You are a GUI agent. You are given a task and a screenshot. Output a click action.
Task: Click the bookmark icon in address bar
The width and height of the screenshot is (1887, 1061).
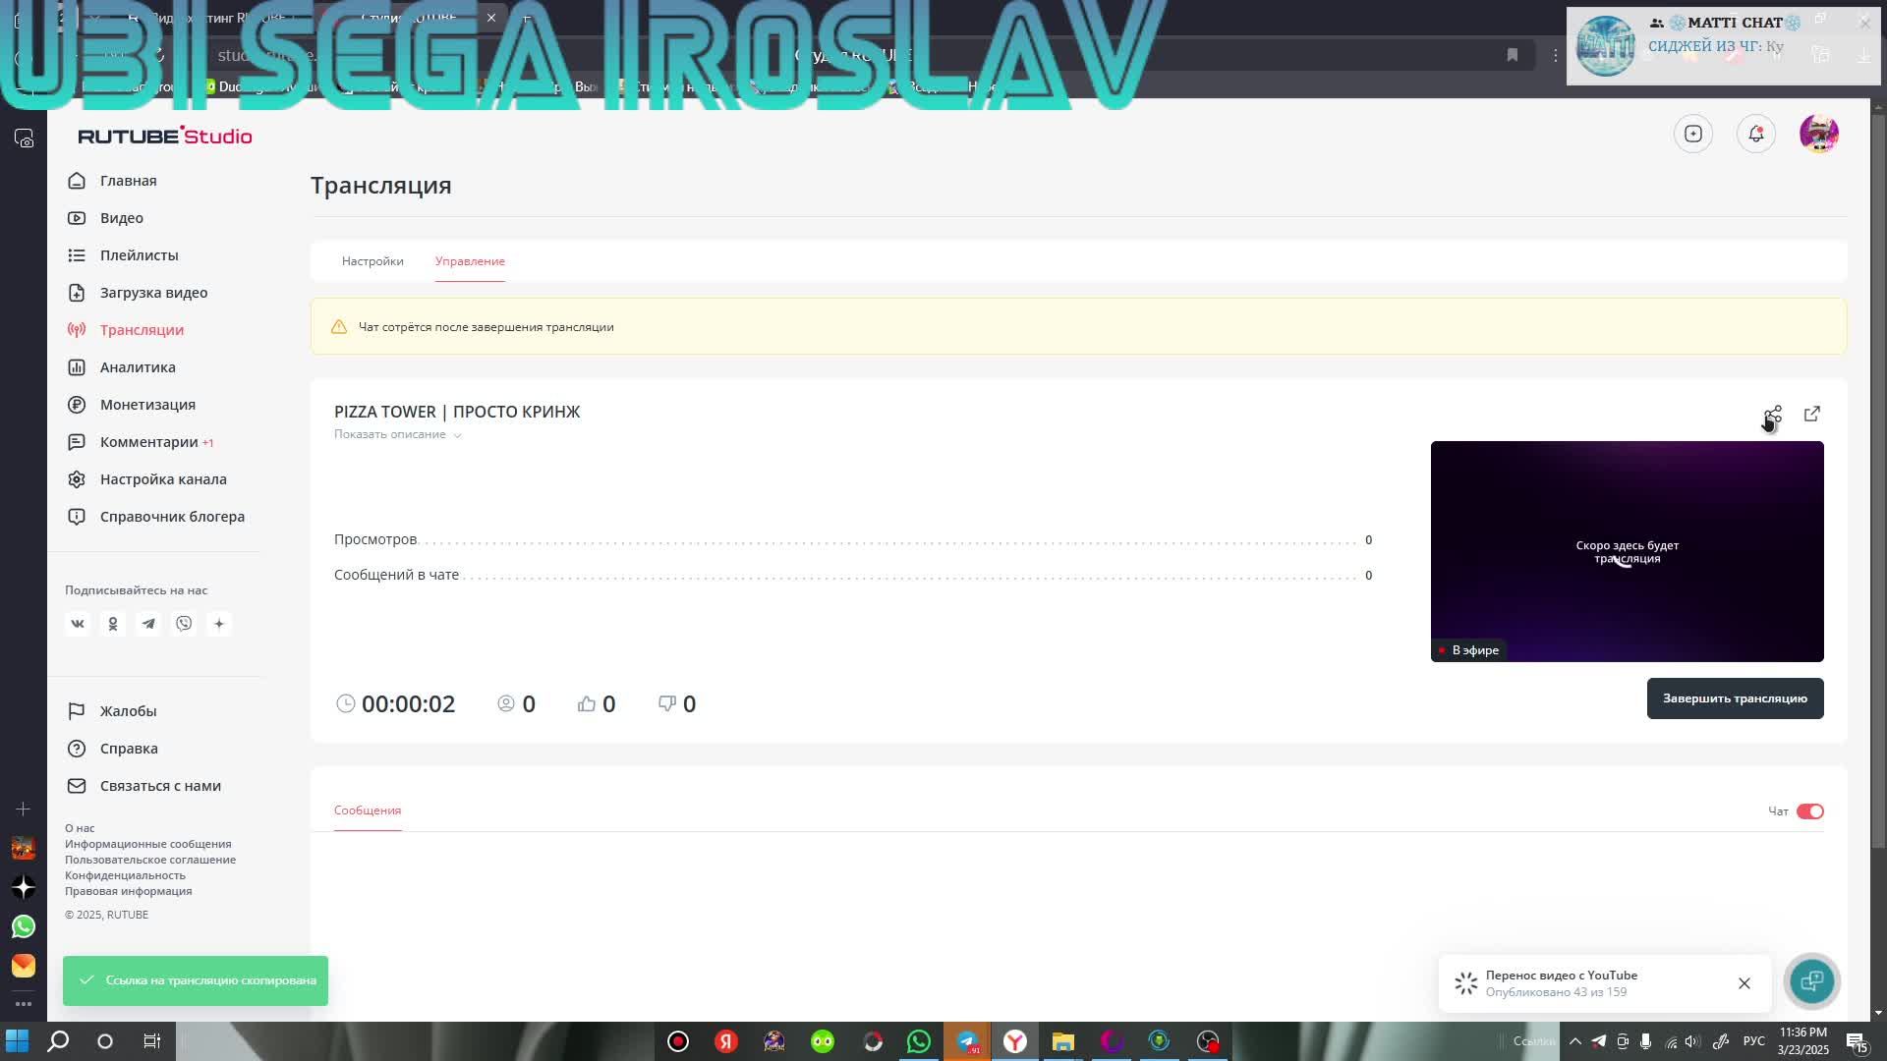click(x=1513, y=55)
